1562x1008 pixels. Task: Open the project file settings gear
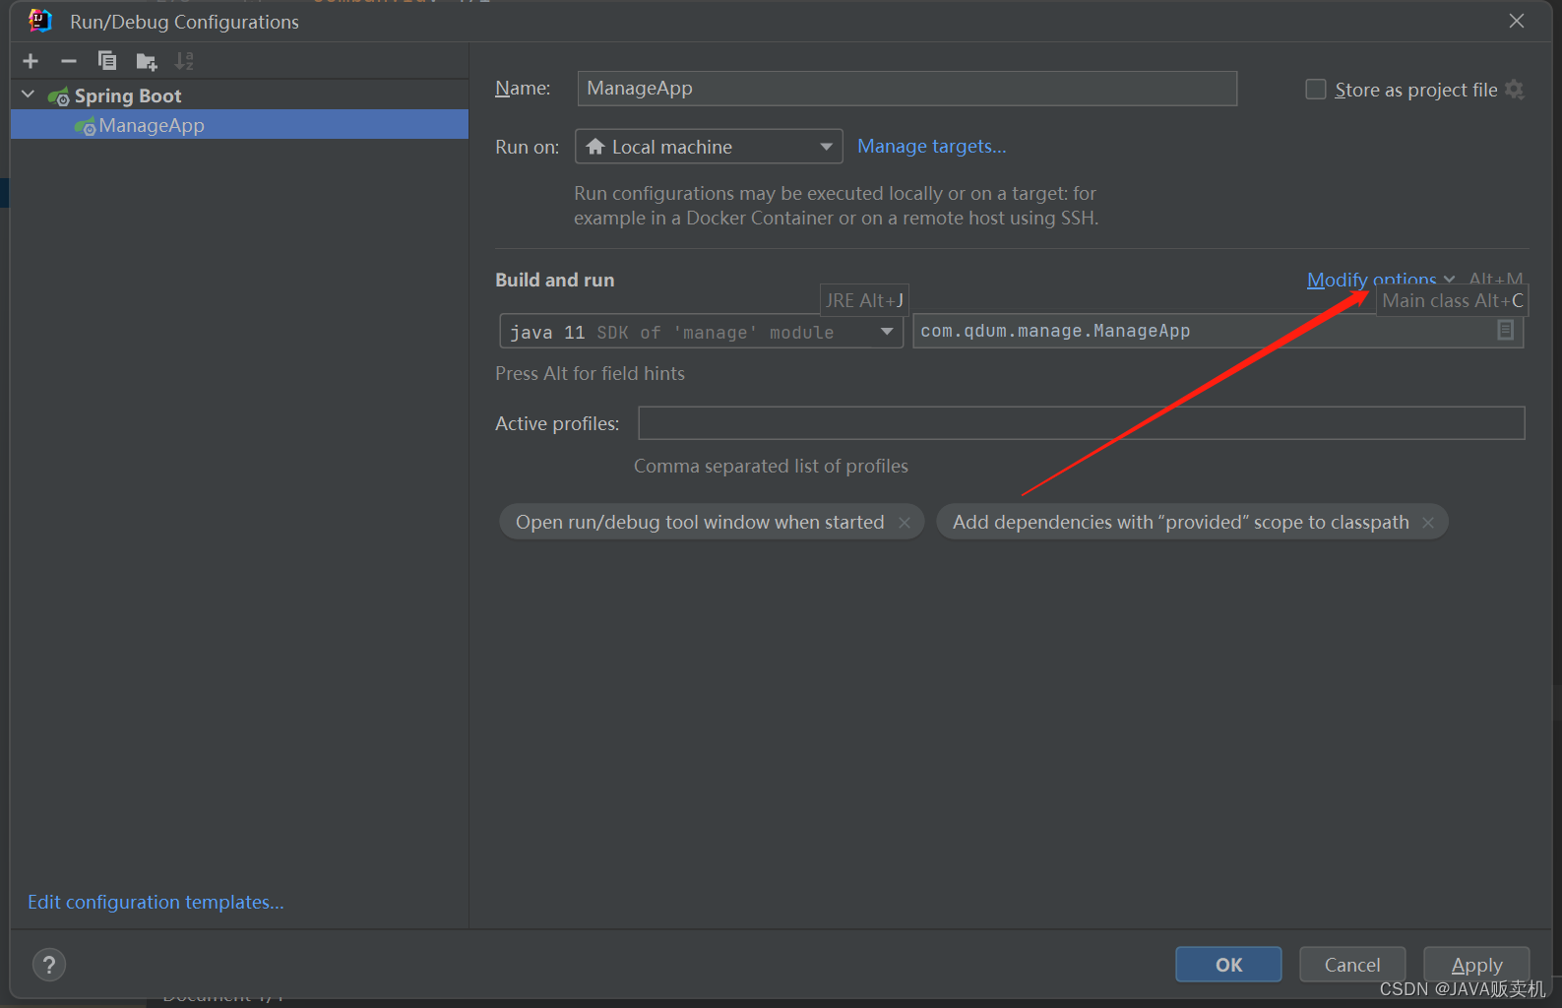point(1515,90)
